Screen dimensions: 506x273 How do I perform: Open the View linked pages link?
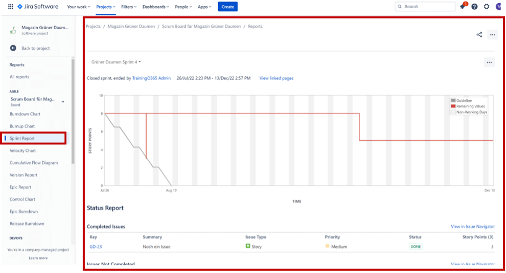pos(276,78)
